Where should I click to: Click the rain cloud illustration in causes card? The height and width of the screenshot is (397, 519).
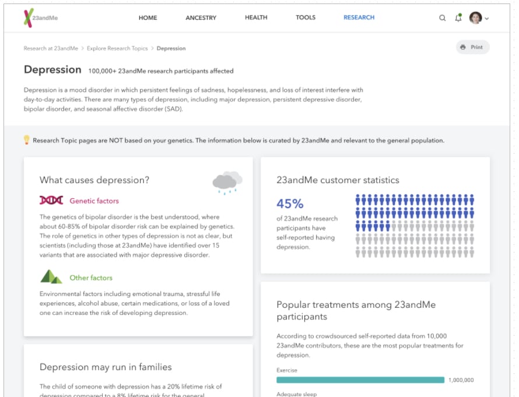(226, 181)
